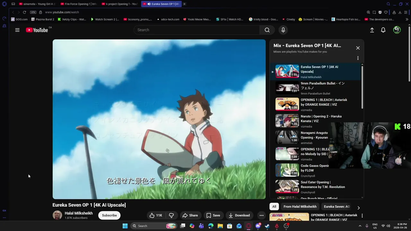Image resolution: width=411 pixels, height=231 pixels.
Task: Open GOG.com bookmark
Action: pyautogui.click(x=19, y=19)
